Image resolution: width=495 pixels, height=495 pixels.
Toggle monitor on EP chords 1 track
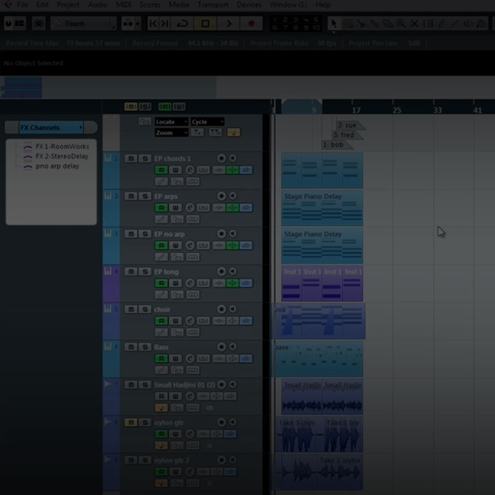coord(233,158)
